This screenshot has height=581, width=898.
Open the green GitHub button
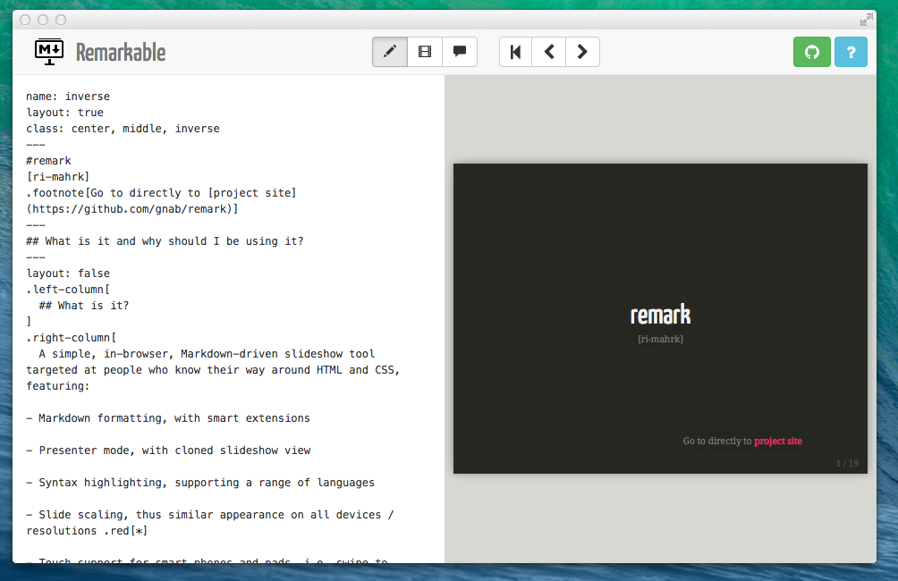(x=812, y=52)
